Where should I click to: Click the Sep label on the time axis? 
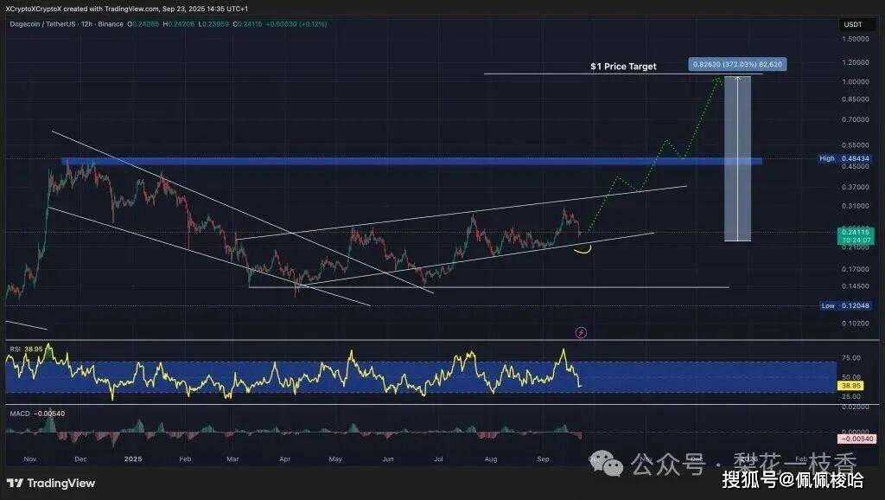543,459
